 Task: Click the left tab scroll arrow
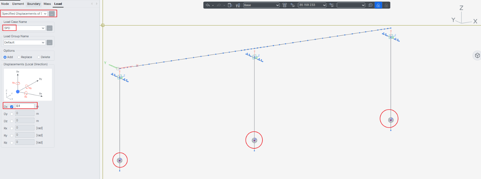click(x=92, y=4)
